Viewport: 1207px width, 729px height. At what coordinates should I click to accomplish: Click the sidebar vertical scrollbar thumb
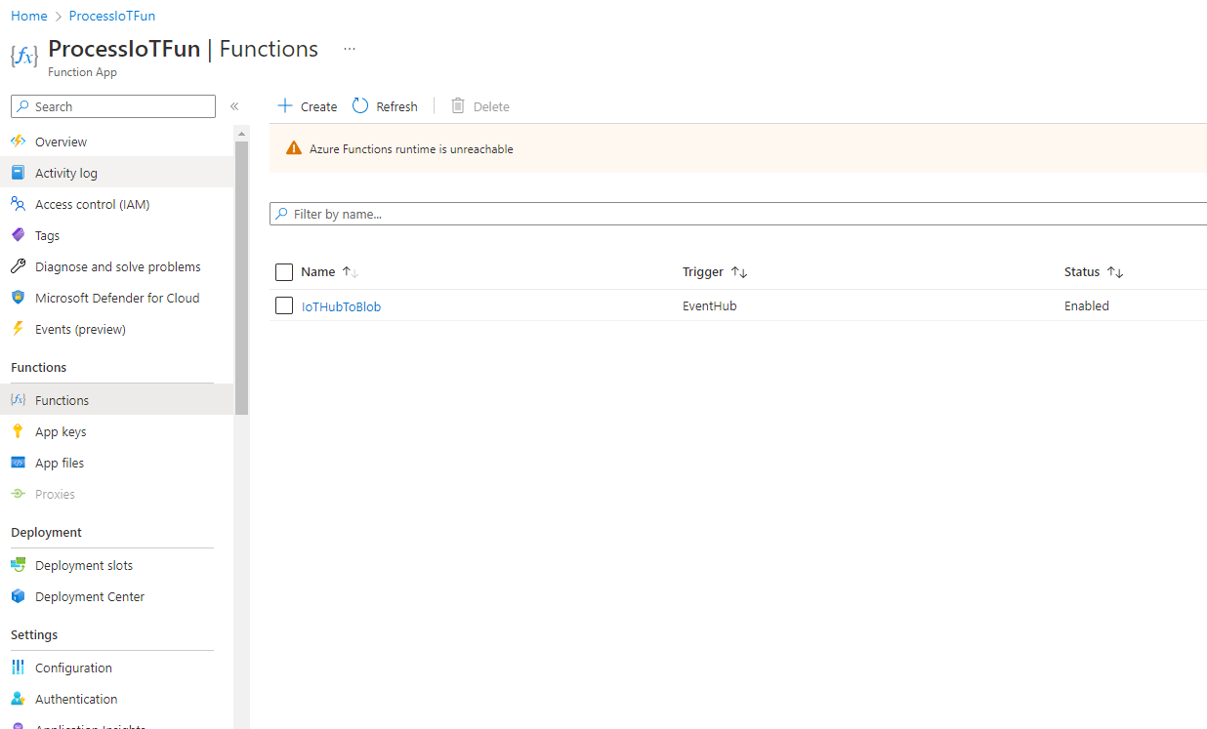click(241, 278)
